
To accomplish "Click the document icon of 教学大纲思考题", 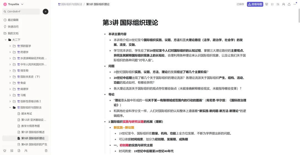I will [x=19, y=126].
